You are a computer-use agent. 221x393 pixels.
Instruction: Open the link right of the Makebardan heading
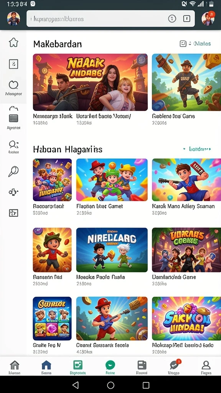[202, 44]
